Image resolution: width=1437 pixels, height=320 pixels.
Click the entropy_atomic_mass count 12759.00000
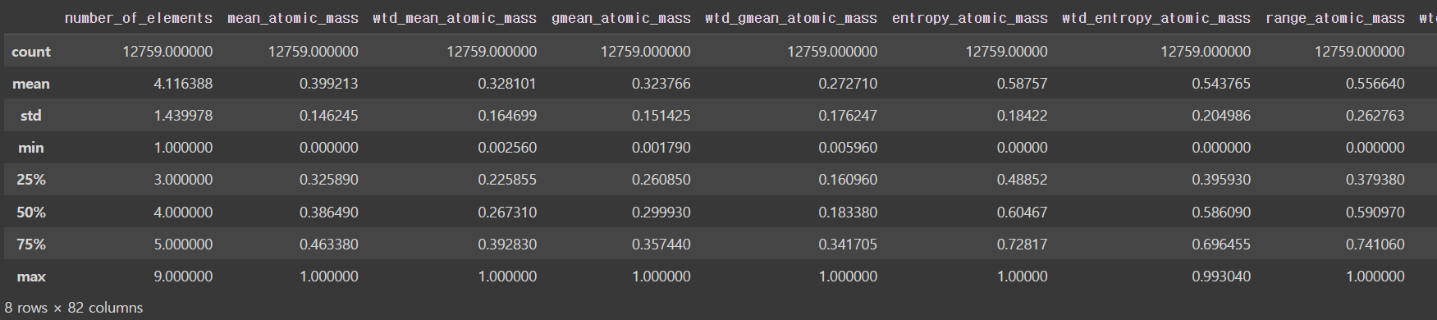click(1006, 52)
